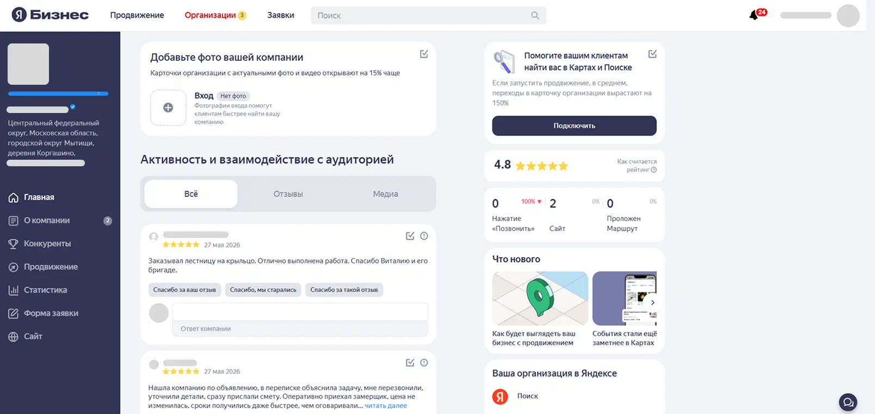Click the Нет фото badge next to Вход
The image size is (875, 414).
point(233,96)
